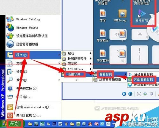Expand the 看看影视 submenu
The height and width of the screenshot is (128, 159).
[110, 74]
